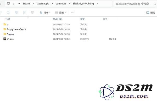Expand chevron after Steam breadcrumb
This screenshot has height=101, width=157.
point(33,4)
